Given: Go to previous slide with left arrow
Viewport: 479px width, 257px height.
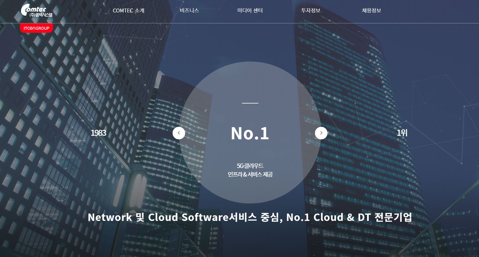Looking at the screenshot, I should tap(179, 133).
